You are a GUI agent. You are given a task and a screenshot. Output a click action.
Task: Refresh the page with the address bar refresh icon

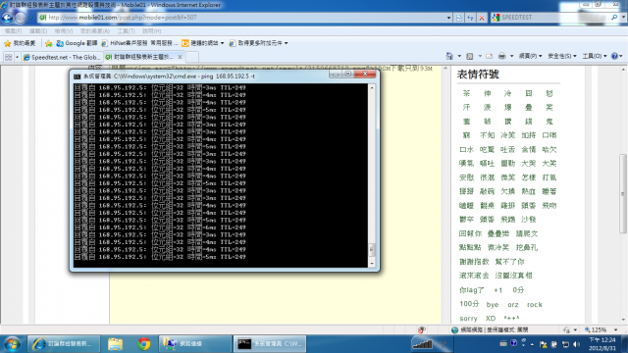tap(470, 18)
